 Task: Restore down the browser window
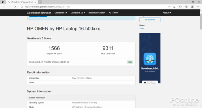coord(193,2)
